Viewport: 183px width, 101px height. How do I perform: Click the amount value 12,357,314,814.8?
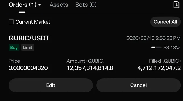point(90,68)
